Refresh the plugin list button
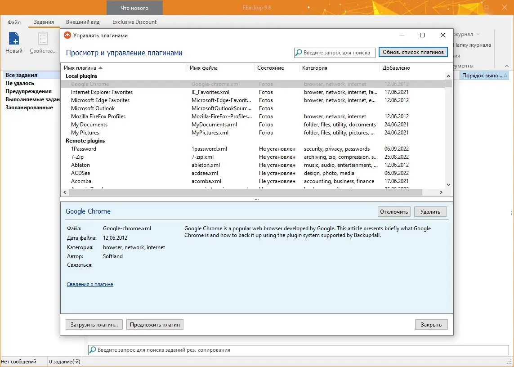Screen dimensions: 514x367 pyautogui.click(x=413, y=52)
